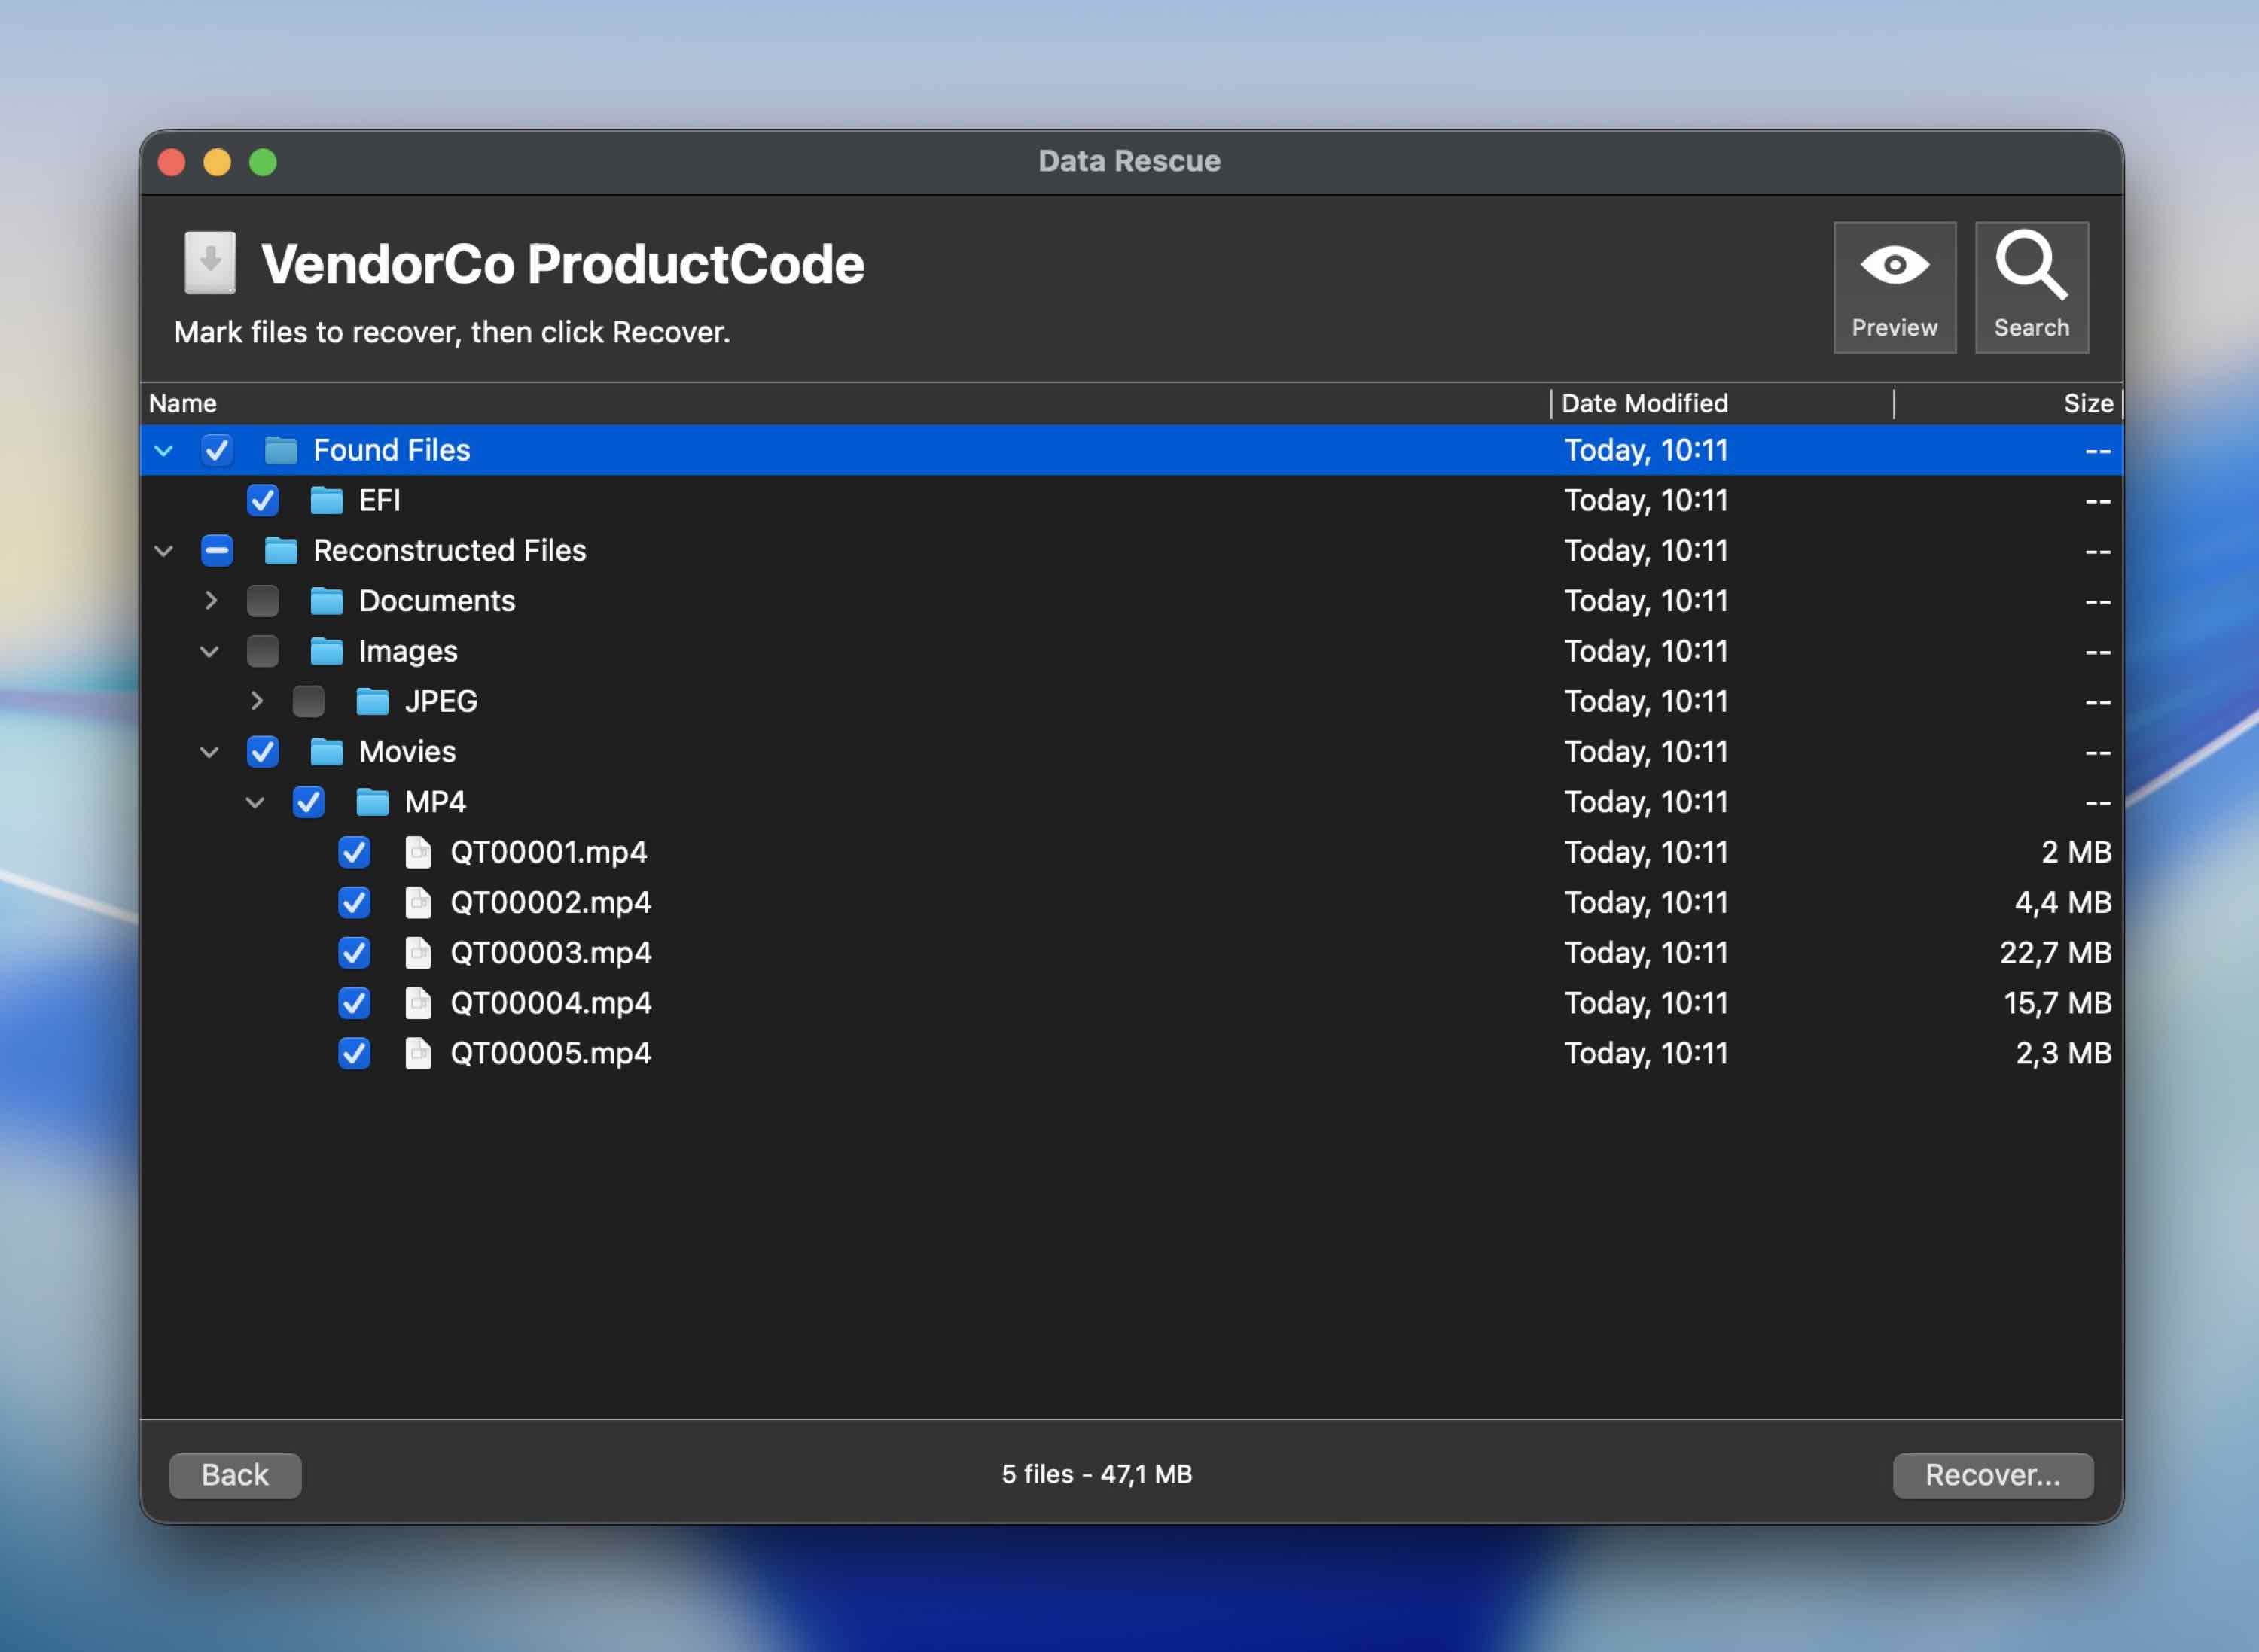Collapse the Found Files folder
The height and width of the screenshot is (1652, 2259).
(164, 451)
